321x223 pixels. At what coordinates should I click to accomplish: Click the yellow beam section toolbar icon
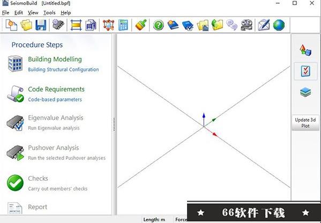76,25
